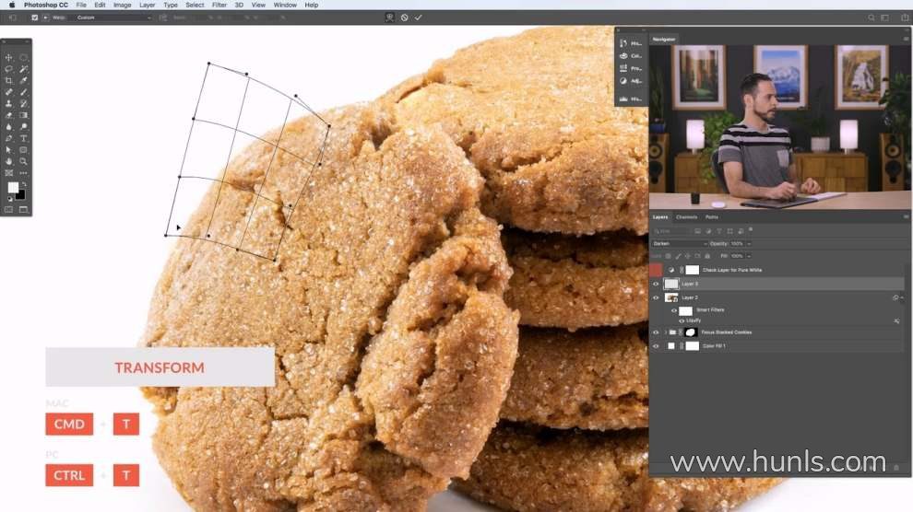Select the Zoom tool
The height and width of the screenshot is (512, 913).
click(23, 161)
